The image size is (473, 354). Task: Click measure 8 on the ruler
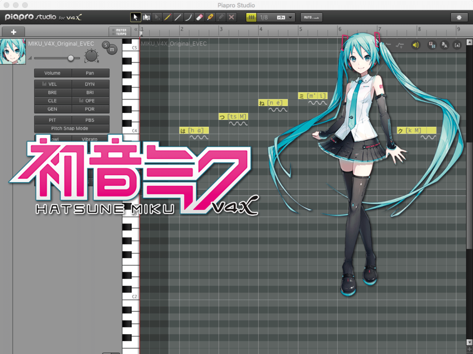click(x=419, y=29)
